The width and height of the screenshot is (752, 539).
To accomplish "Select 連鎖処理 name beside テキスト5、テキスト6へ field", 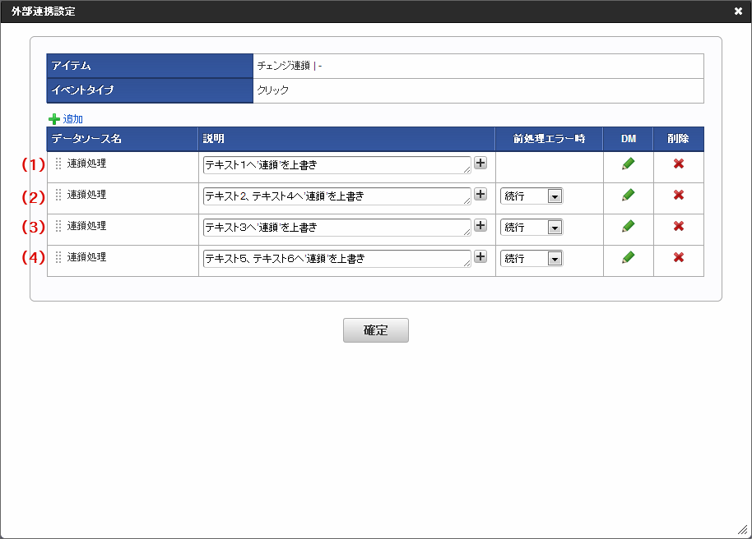I will coord(87,257).
